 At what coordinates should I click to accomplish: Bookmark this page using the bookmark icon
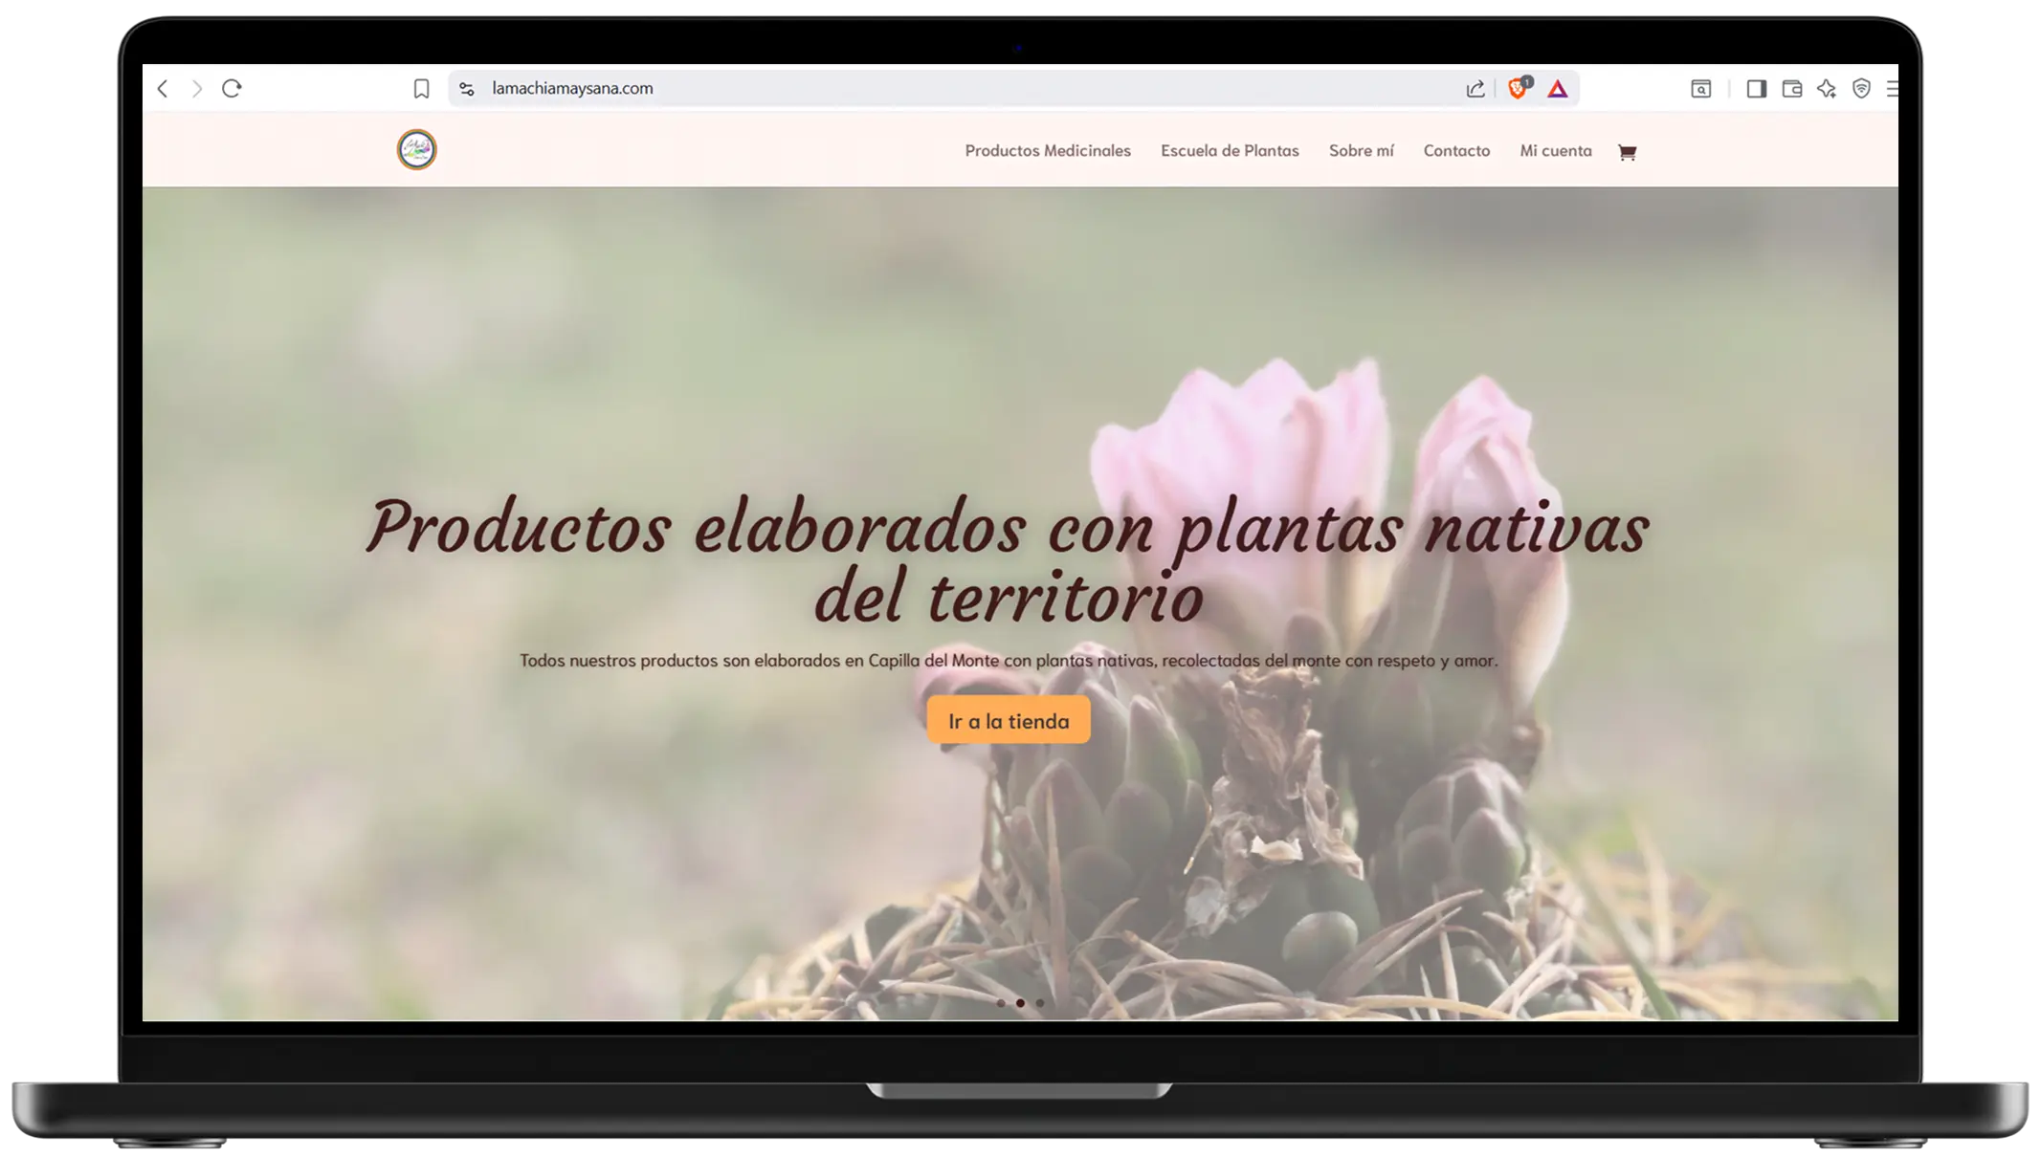click(x=421, y=89)
